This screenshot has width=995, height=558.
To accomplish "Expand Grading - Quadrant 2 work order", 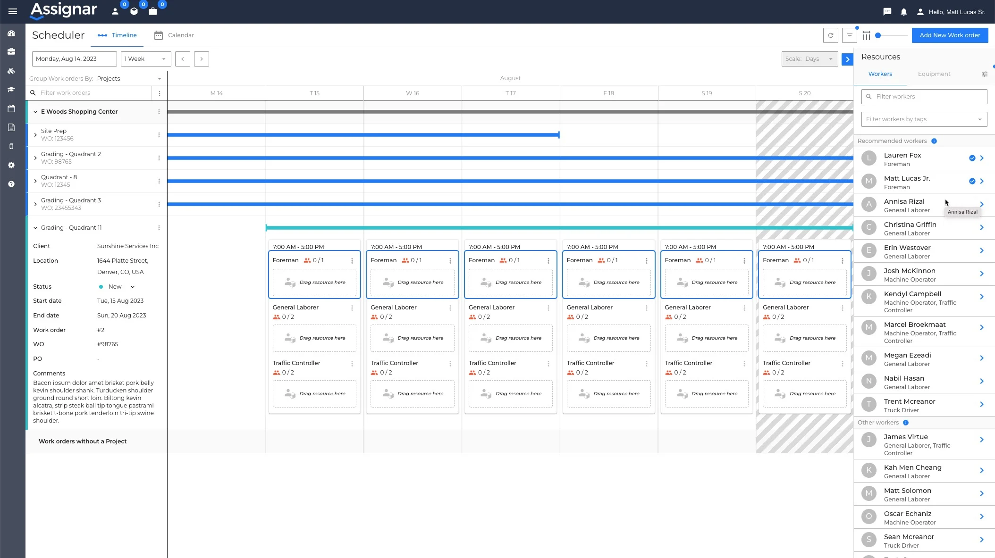I will (35, 158).
